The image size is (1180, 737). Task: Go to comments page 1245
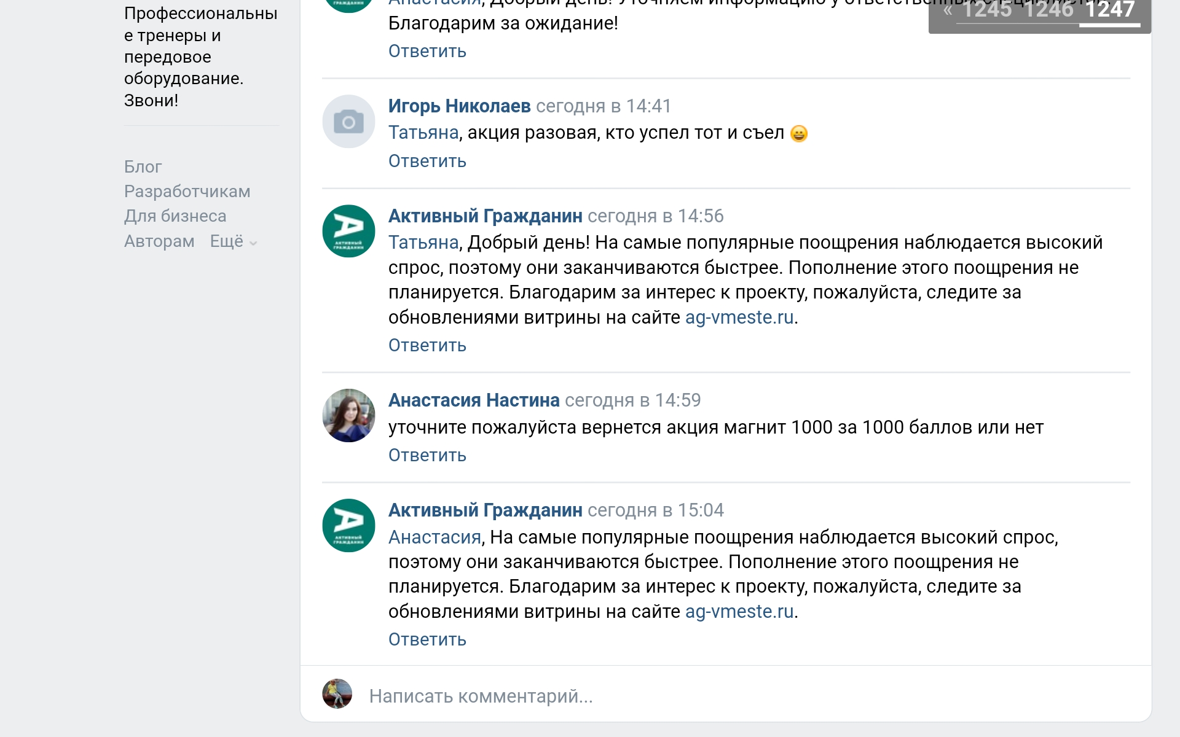point(987,10)
